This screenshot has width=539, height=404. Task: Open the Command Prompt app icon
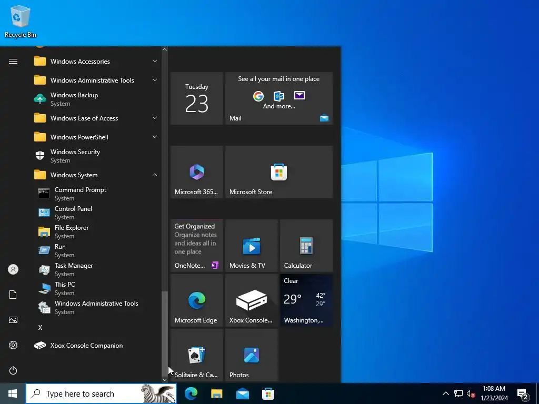44,194
